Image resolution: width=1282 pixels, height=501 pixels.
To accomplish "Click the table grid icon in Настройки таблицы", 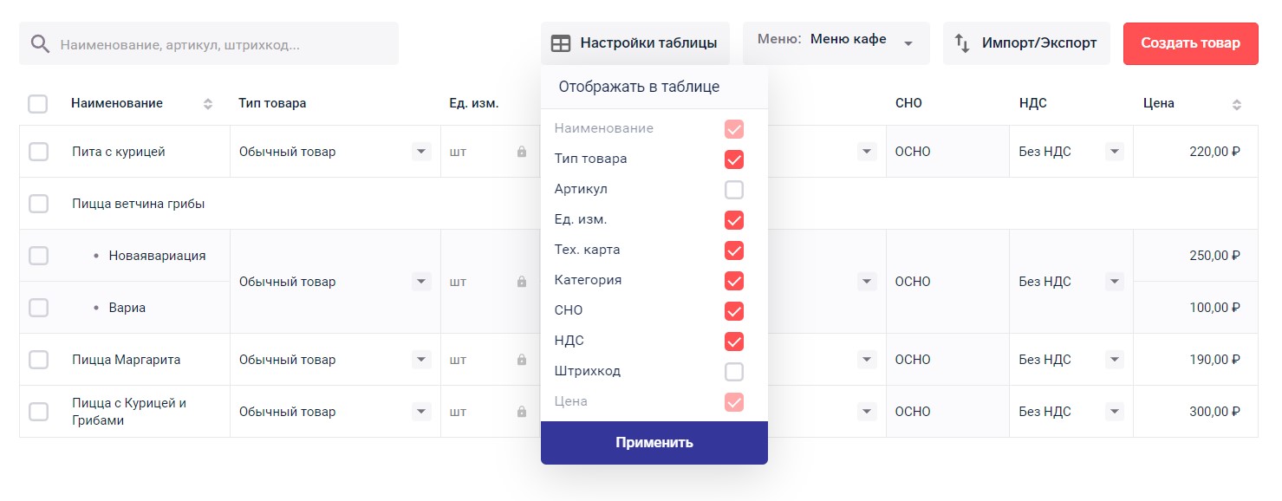I will point(561,43).
